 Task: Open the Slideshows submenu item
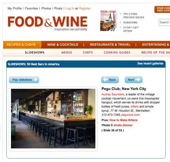point(35,52)
